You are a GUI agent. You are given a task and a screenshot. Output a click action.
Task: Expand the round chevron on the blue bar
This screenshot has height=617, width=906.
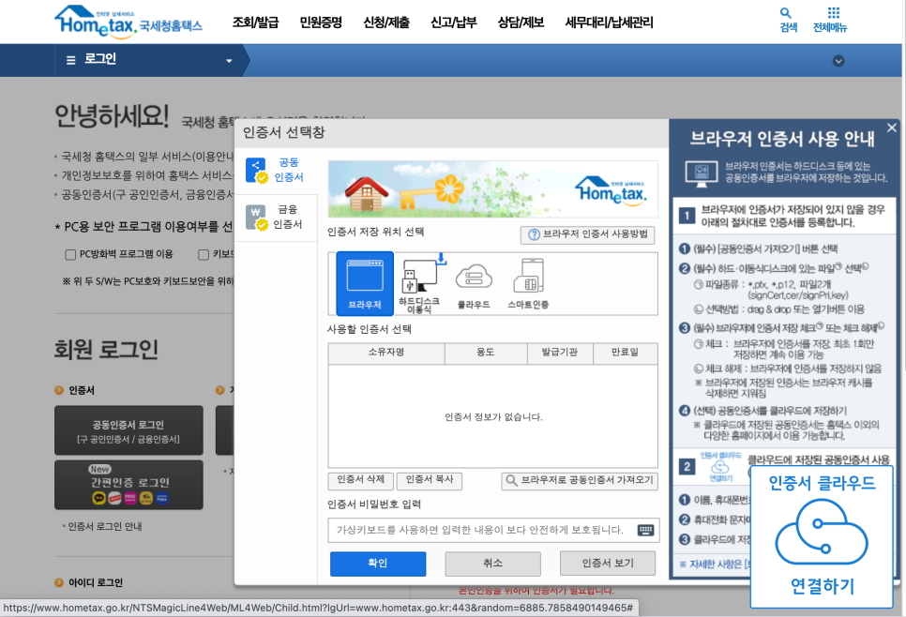click(x=838, y=61)
